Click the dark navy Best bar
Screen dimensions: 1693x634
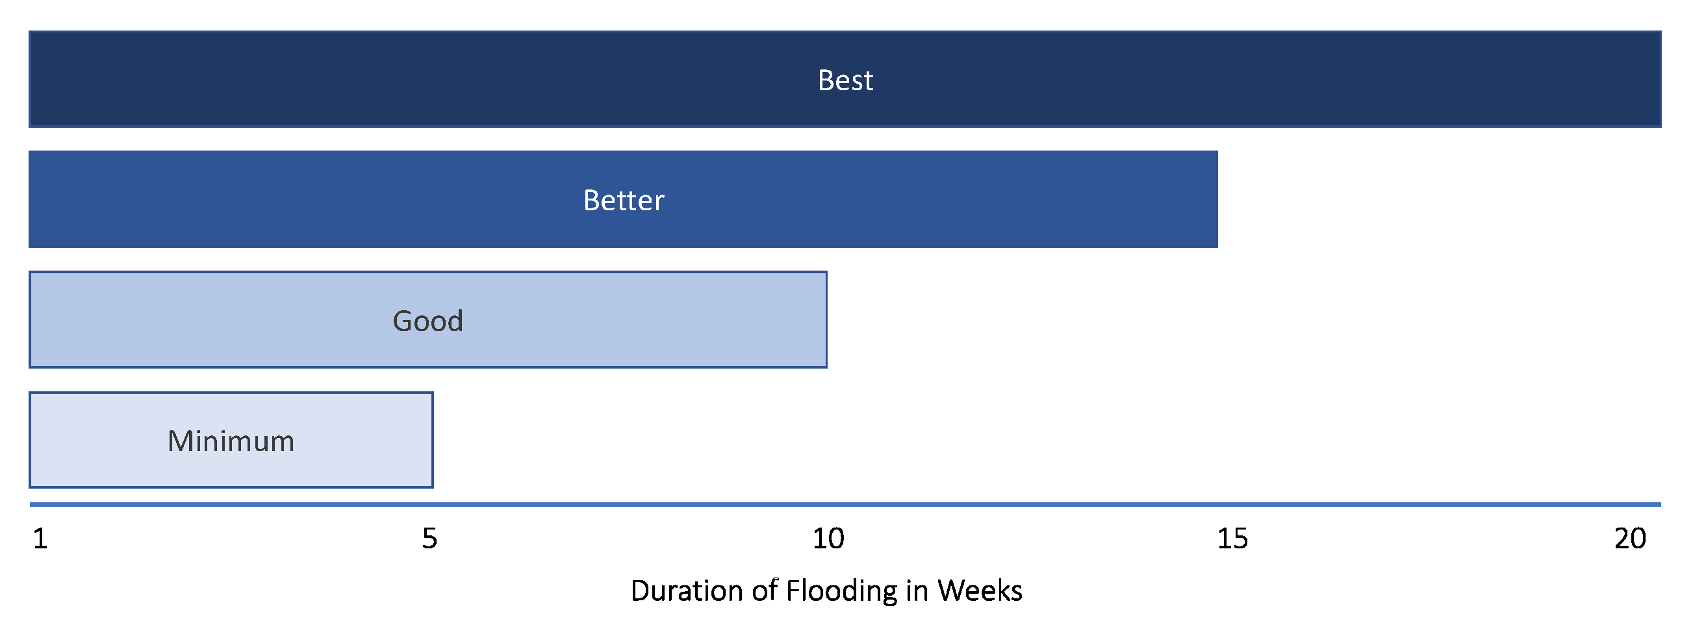tap(845, 79)
